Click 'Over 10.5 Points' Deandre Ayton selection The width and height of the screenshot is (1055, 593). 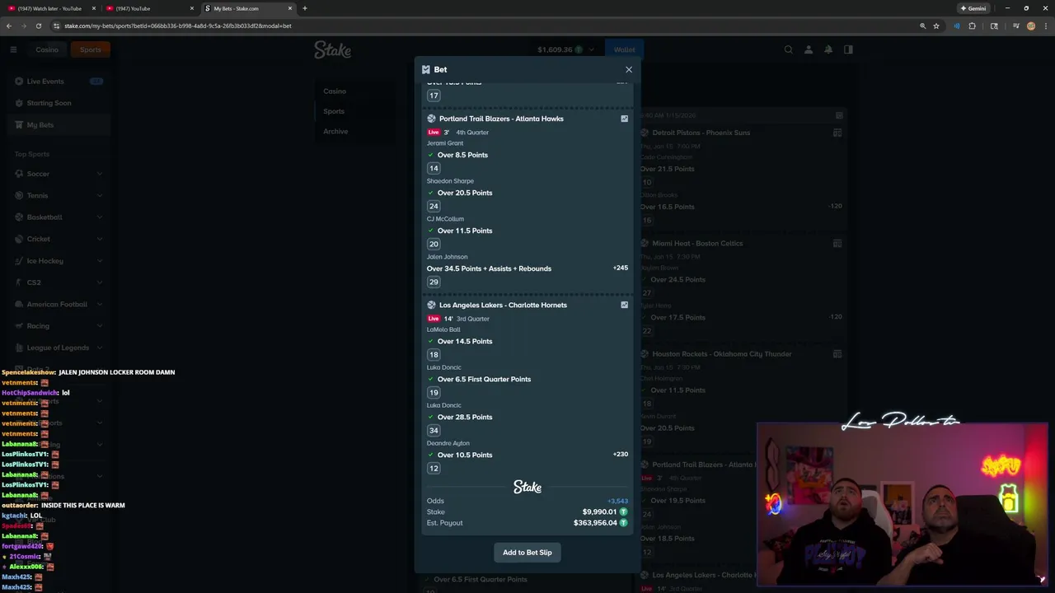pyautogui.click(x=465, y=455)
